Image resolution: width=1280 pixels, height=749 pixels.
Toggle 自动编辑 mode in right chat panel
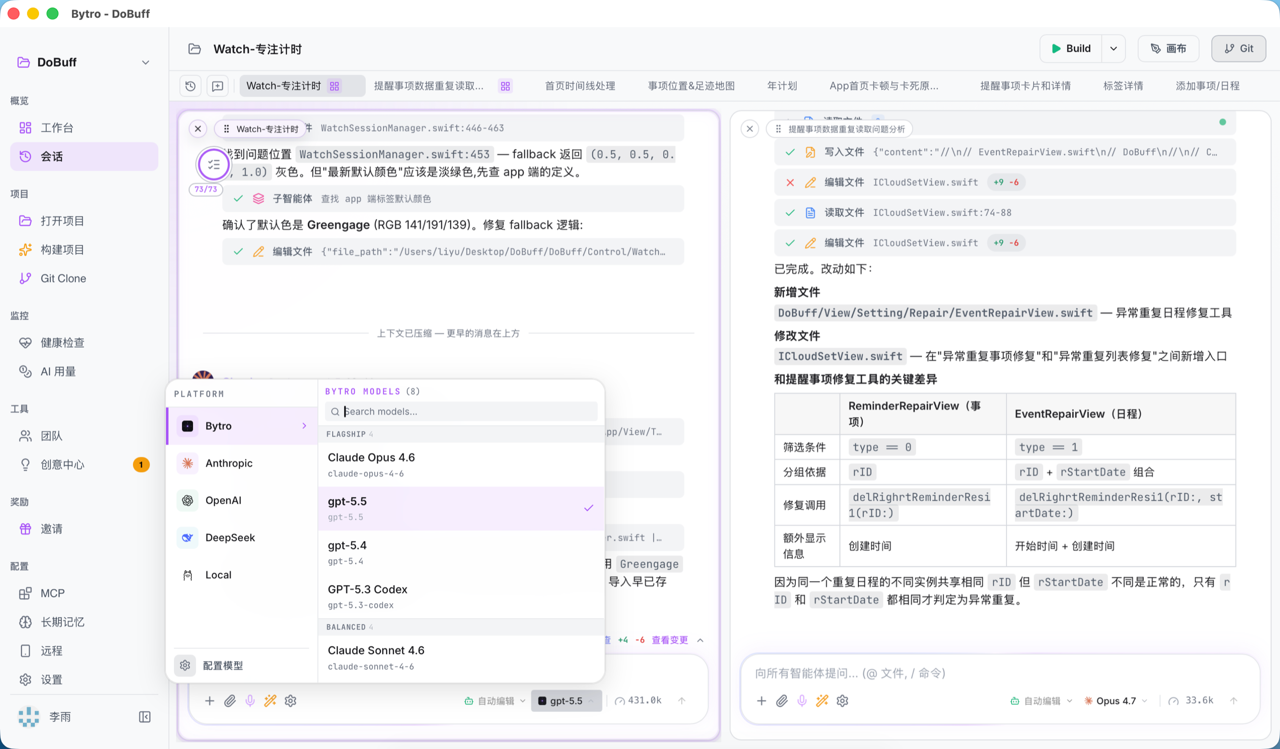(x=1041, y=701)
